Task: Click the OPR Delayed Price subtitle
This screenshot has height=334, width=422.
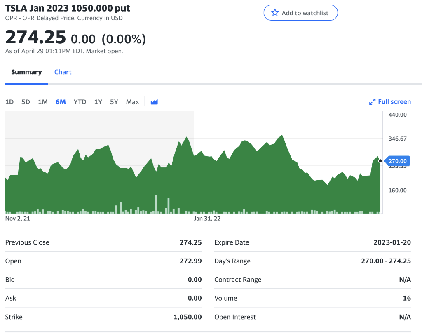Action: pos(64,18)
